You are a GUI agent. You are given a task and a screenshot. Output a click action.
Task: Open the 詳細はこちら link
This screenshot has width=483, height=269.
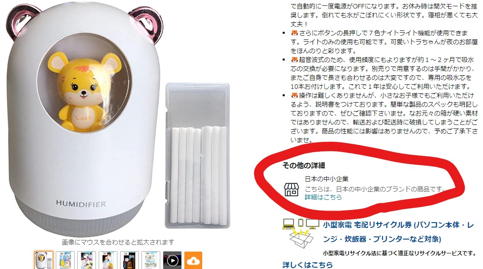tap(323, 197)
